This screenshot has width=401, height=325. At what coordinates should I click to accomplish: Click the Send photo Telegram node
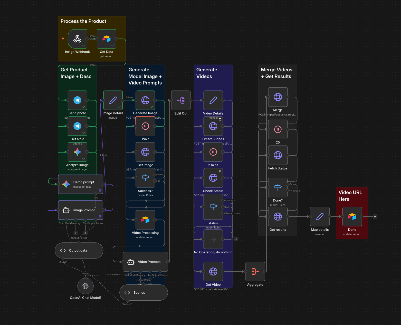[77, 100]
